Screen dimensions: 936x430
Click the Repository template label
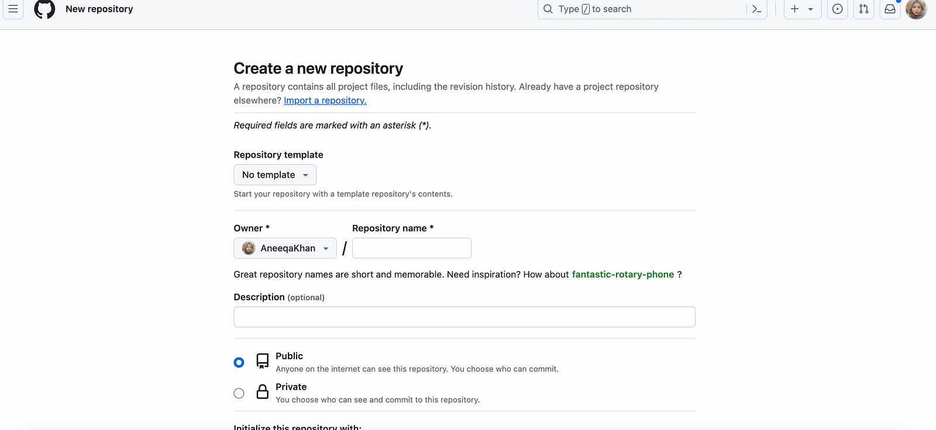pos(278,155)
